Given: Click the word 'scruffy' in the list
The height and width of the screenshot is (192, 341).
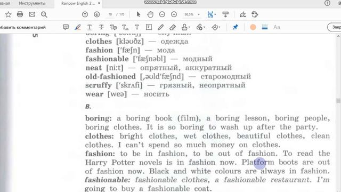Looking at the screenshot, I should point(99,85).
